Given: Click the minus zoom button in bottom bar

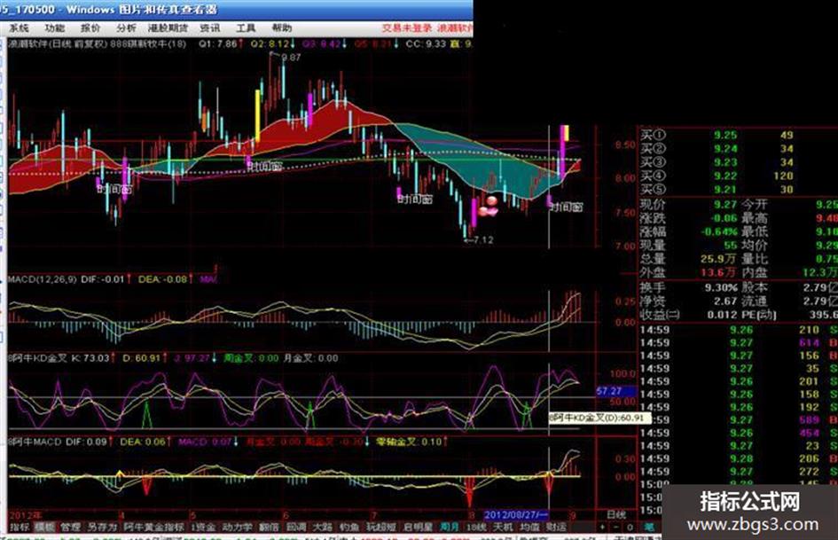Looking at the screenshot, I should tap(615, 528).
